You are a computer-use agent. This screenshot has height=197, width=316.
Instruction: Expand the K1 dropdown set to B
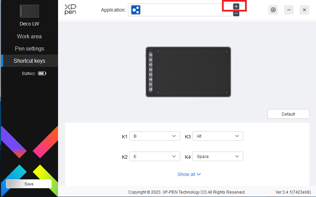point(154,136)
